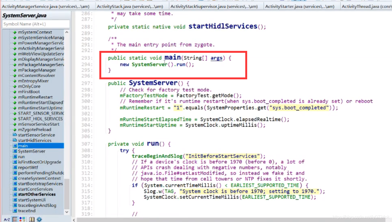Focus the Symbol Name search field
This screenshot has width=392, height=222.
tap(36, 24)
